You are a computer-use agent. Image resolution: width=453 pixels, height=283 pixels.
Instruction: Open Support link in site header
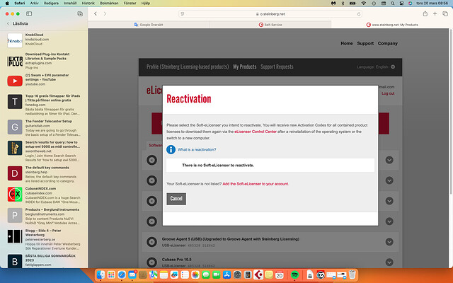(365, 43)
